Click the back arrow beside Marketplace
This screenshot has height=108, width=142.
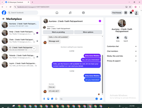click(3, 19)
